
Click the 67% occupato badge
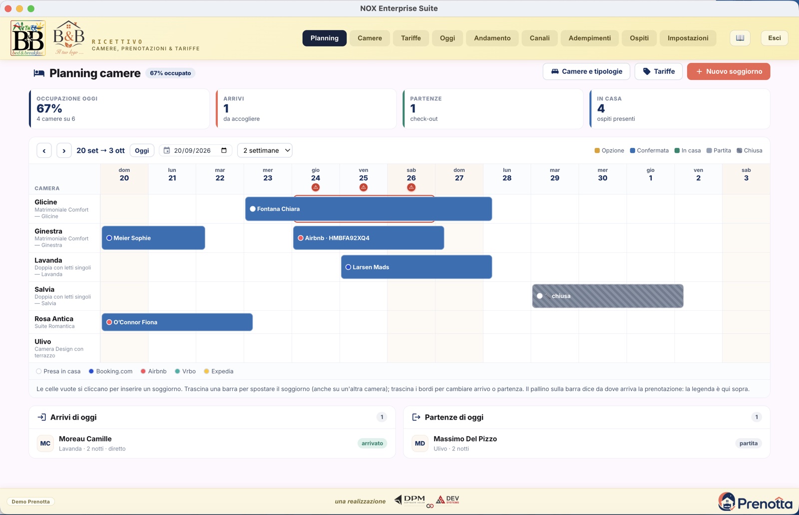coord(170,73)
